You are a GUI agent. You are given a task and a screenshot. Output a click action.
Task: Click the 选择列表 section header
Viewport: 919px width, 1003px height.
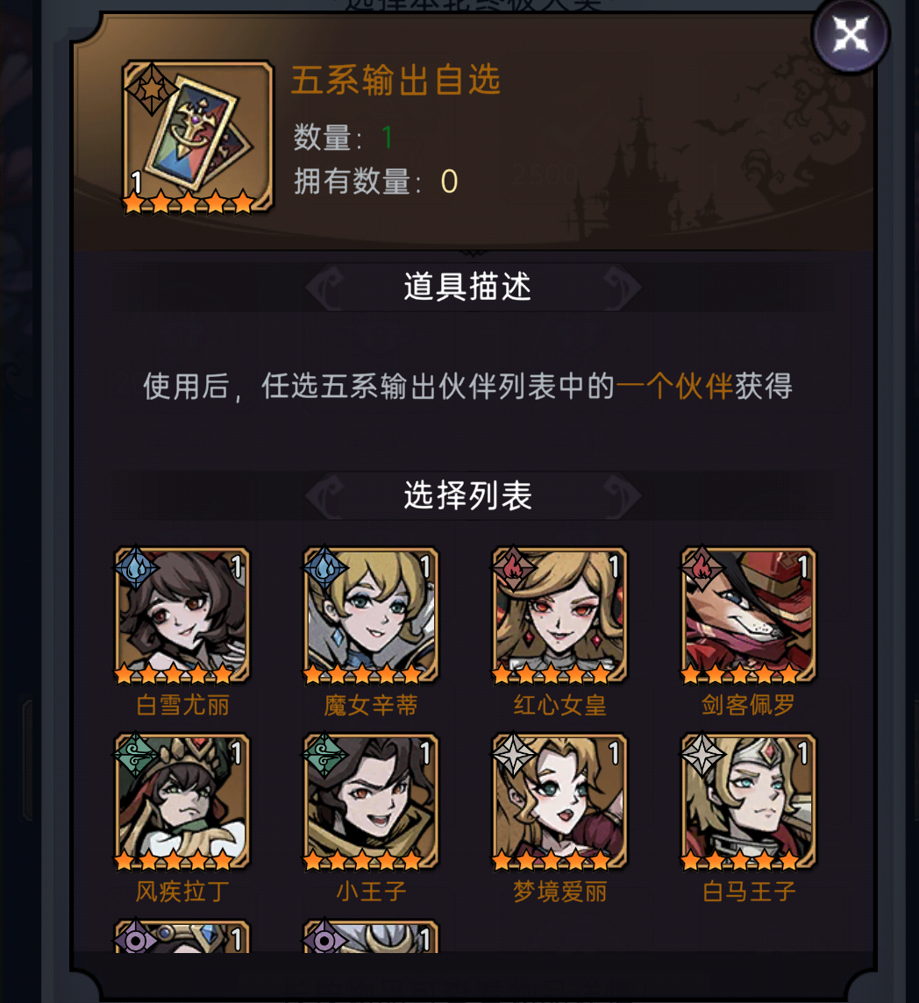click(x=467, y=495)
